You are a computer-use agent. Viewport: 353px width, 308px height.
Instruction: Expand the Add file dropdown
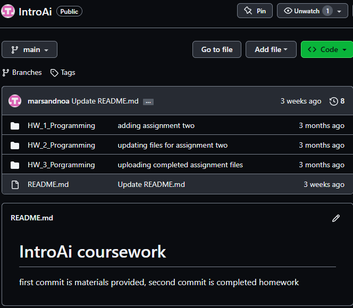tap(271, 49)
